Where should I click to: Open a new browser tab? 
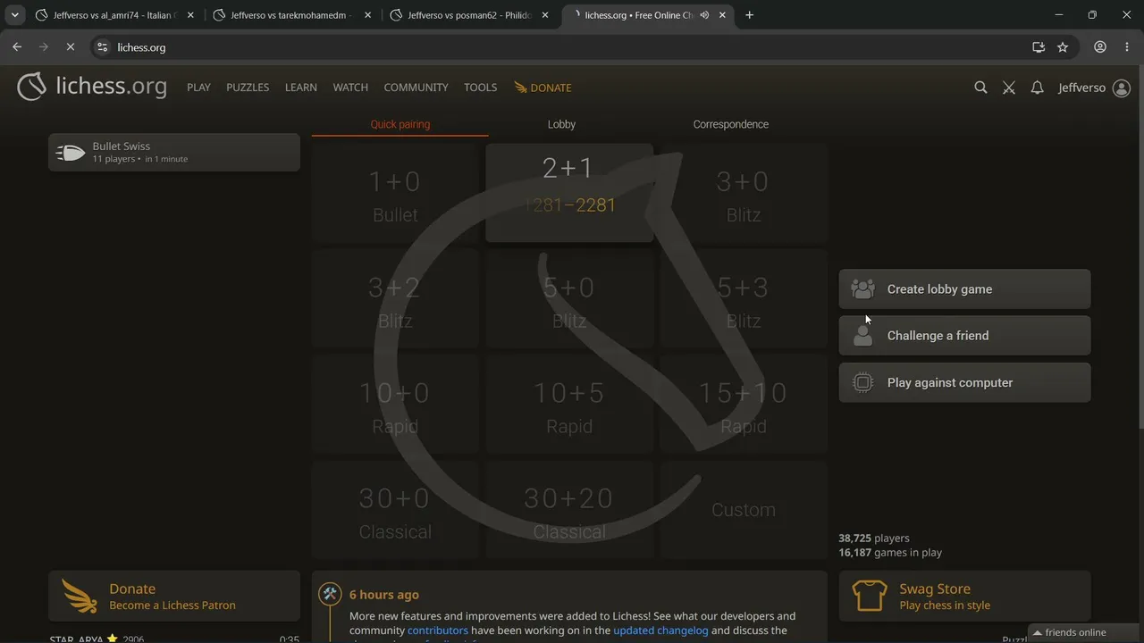(749, 15)
